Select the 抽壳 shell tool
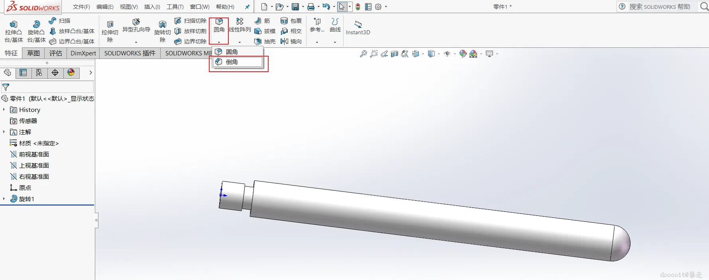 265,41
